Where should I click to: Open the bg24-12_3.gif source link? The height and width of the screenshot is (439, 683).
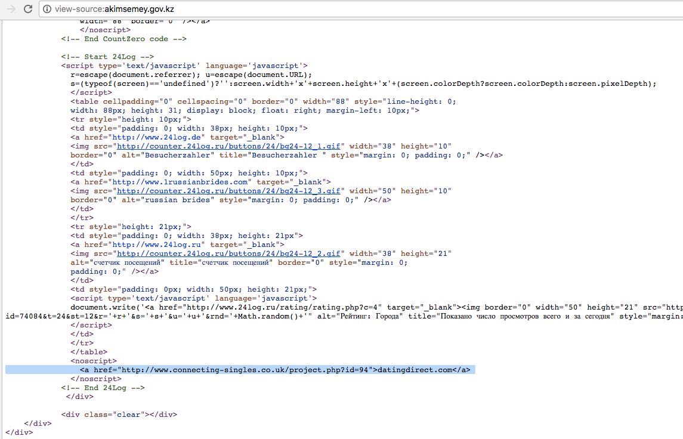(228, 191)
